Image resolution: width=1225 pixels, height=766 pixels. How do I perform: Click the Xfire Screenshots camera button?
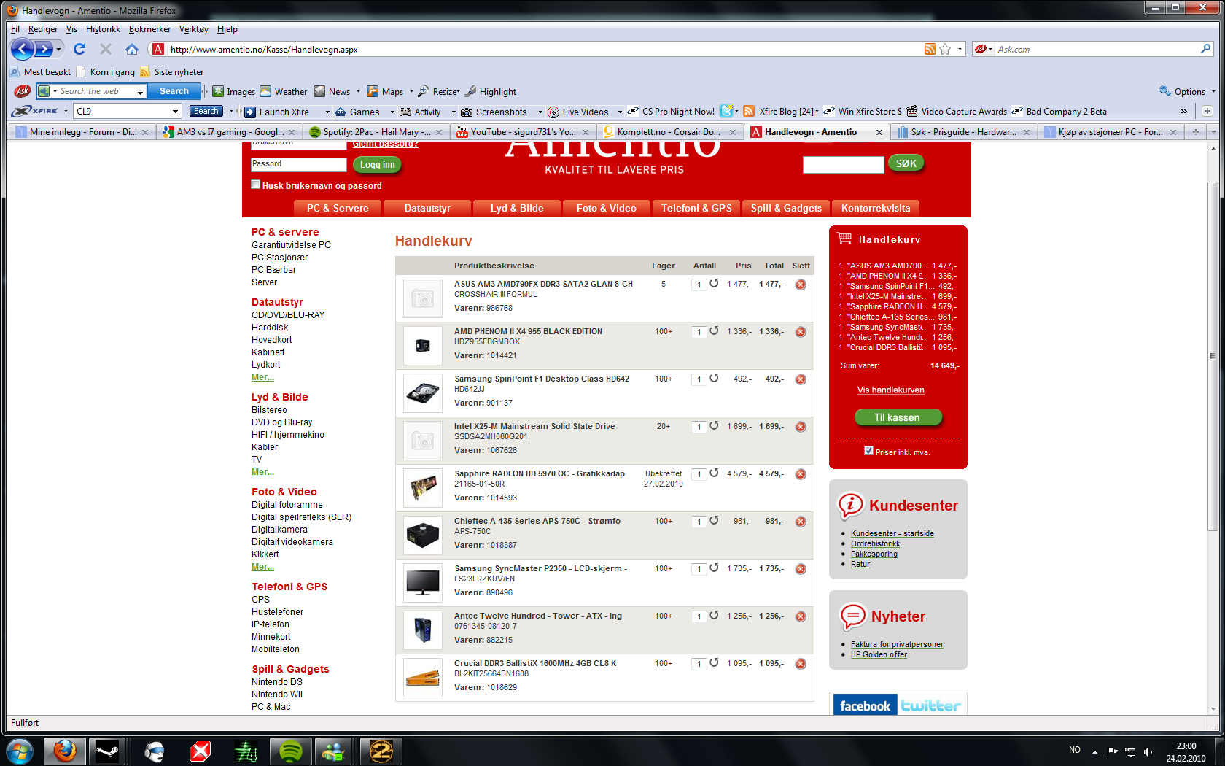(494, 112)
